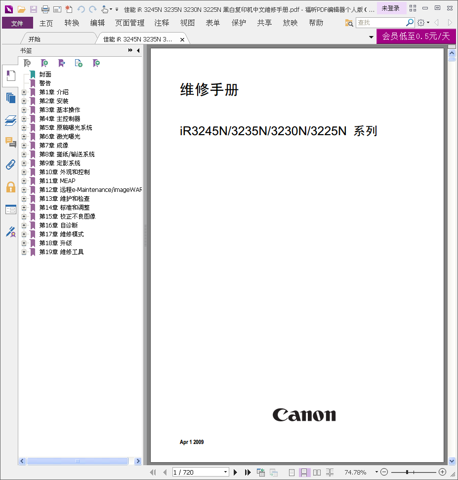This screenshot has width=458, height=480.
Task: Click the set bookmark destination icon
Action: point(62,63)
